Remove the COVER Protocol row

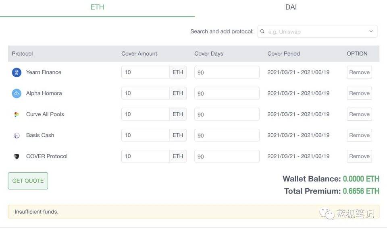[359, 156]
